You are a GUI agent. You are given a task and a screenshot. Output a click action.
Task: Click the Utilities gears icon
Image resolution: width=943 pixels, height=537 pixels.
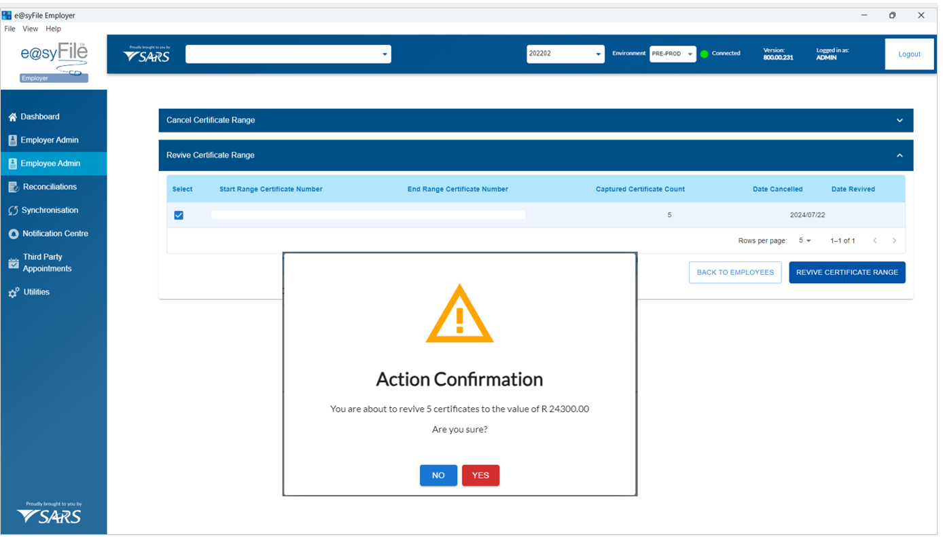click(13, 293)
